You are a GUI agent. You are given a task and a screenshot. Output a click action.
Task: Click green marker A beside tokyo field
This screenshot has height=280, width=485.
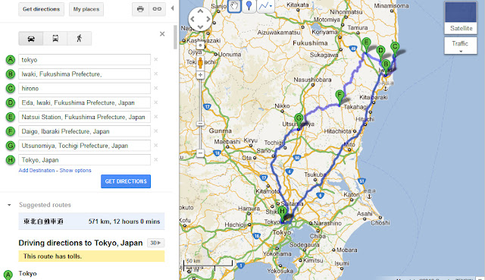11,59
